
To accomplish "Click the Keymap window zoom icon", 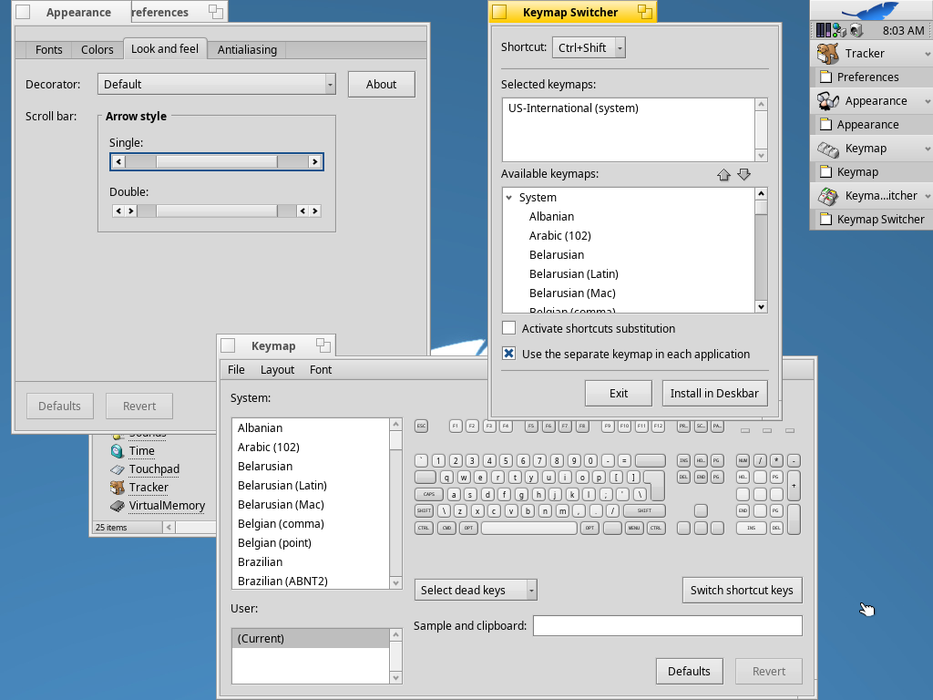I will click(323, 345).
